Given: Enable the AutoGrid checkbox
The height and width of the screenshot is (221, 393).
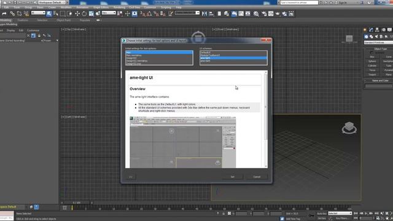Looking at the screenshot, I should coord(372,53).
